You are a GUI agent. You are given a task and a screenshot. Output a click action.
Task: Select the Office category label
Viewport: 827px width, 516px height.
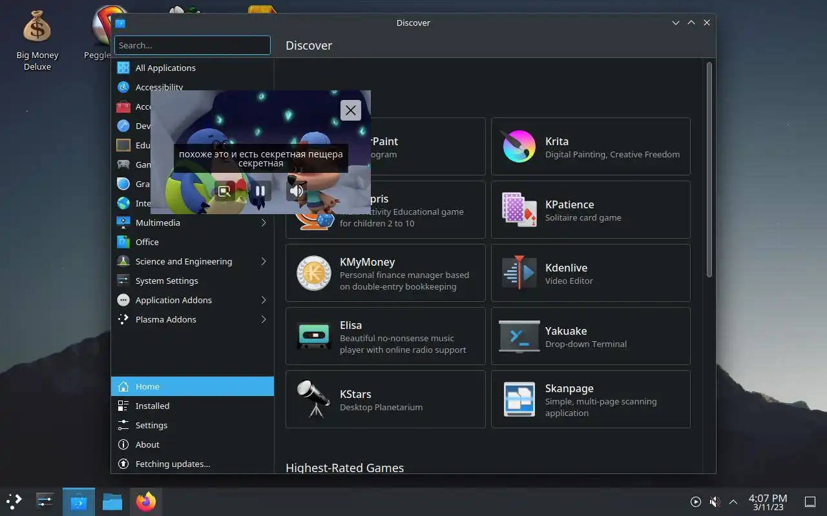[x=147, y=242]
